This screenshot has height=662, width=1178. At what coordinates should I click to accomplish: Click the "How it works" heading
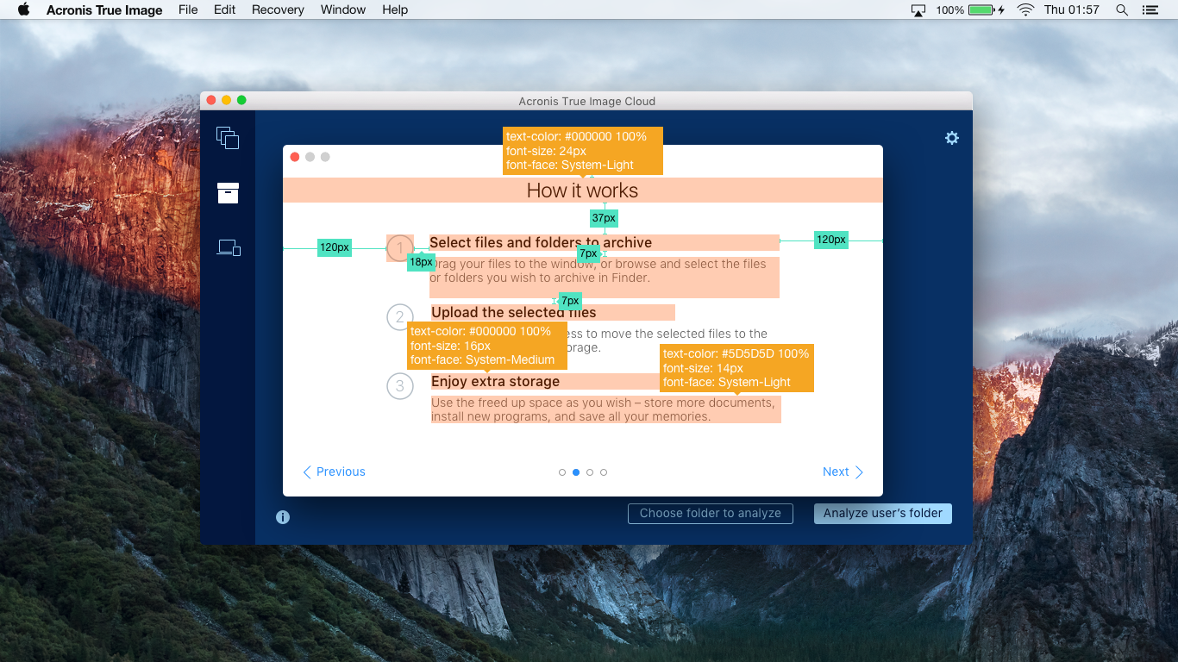tap(583, 190)
